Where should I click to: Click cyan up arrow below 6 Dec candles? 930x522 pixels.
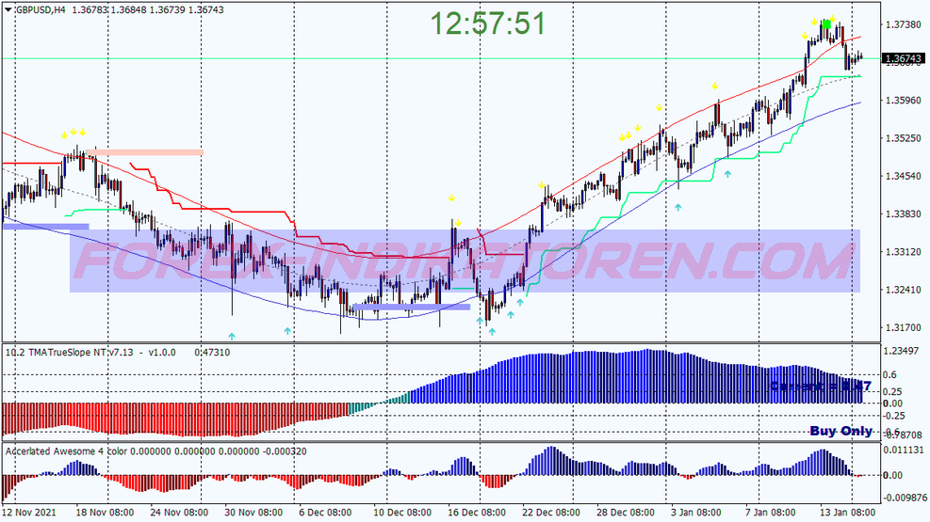coord(288,331)
